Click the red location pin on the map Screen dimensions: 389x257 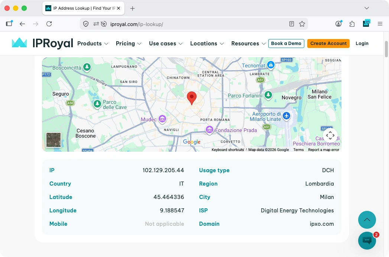(x=191, y=98)
